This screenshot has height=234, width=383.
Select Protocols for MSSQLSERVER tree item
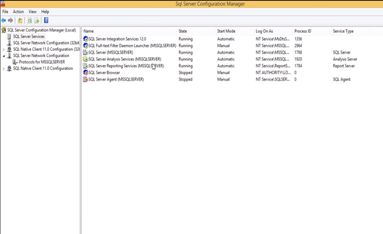point(42,62)
